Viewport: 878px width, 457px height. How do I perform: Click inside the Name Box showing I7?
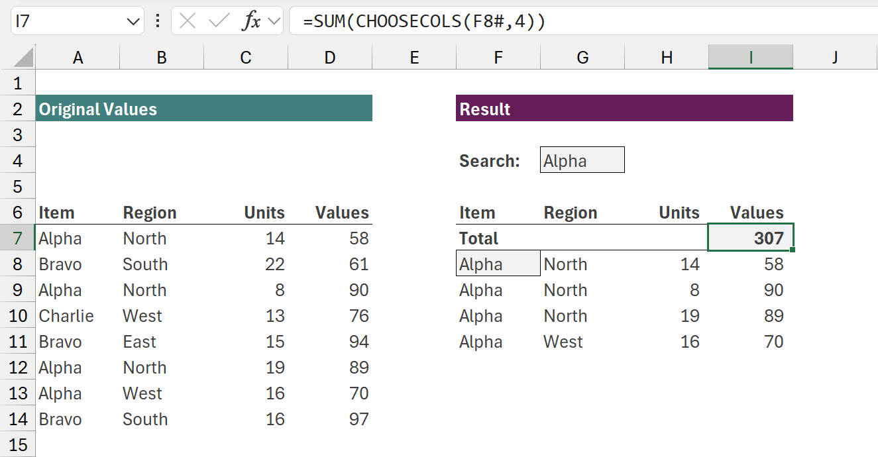(x=66, y=21)
